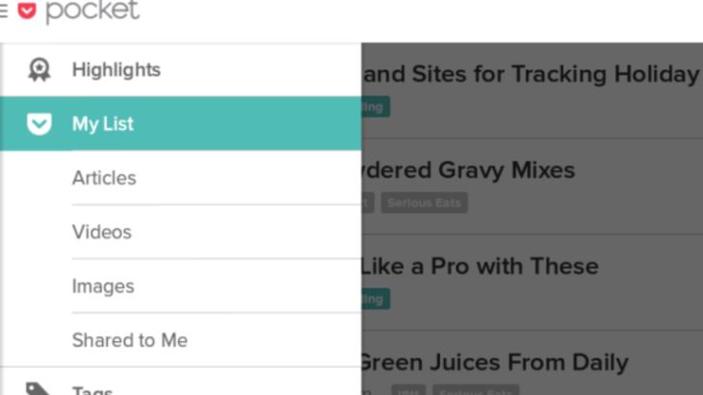Click the Tags label icon
The height and width of the screenshot is (395, 703).
click(x=38, y=388)
